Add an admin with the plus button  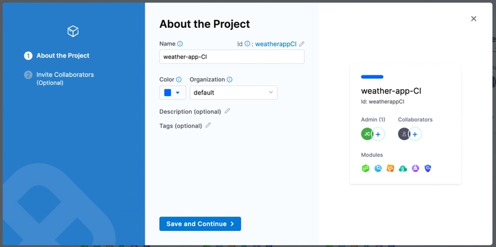378,134
